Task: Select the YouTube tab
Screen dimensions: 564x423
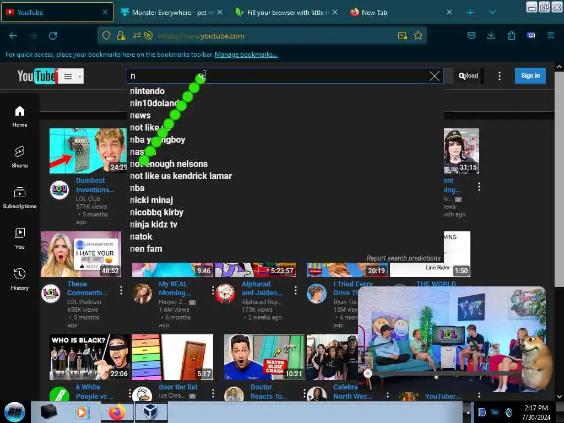Action: (57, 13)
